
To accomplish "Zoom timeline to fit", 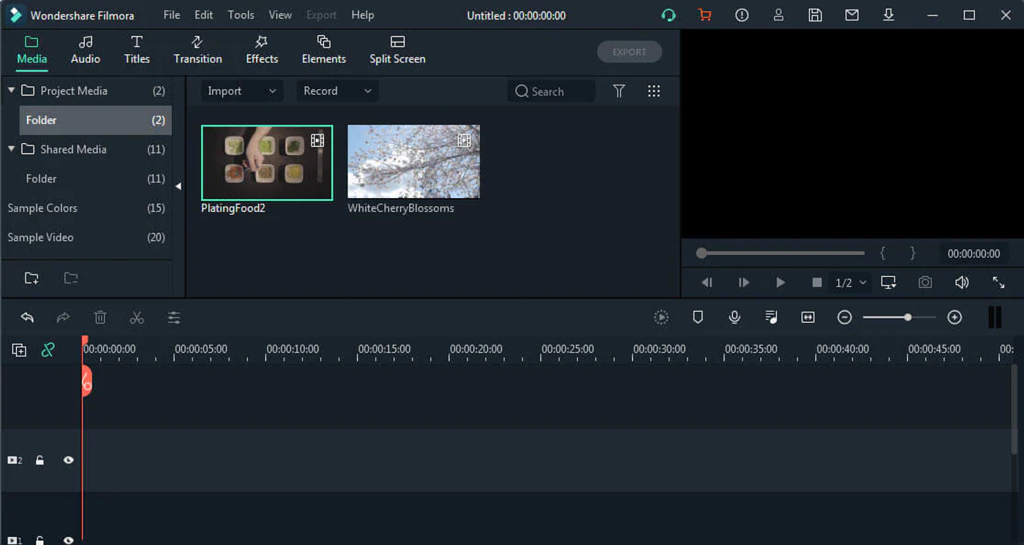I will pyautogui.click(x=807, y=317).
